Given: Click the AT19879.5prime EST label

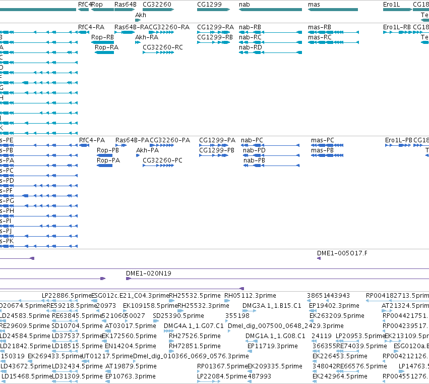Looking at the screenshot, I should point(131,366).
